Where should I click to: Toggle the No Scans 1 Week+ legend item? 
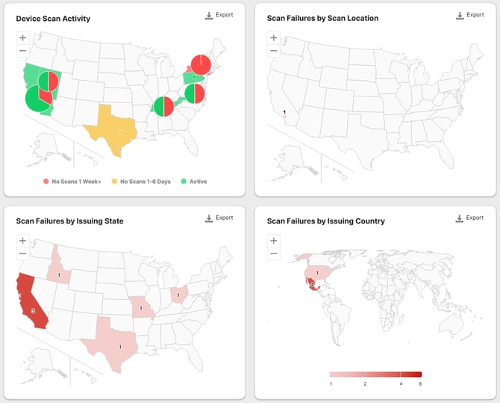tap(72, 182)
